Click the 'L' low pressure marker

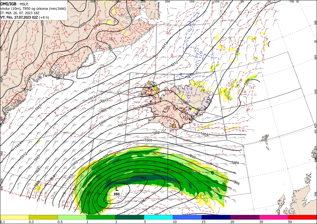(x=117, y=189)
